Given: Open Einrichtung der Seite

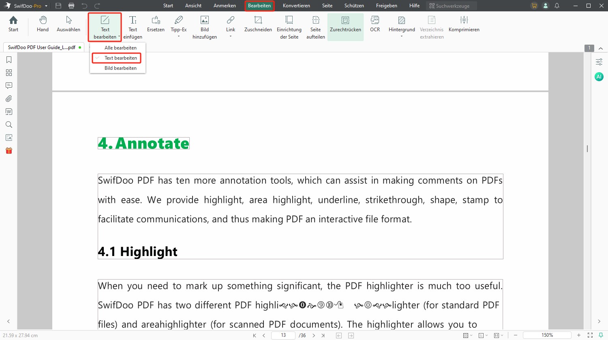Looking at the screenshot, I should click(x=289, y=28).
